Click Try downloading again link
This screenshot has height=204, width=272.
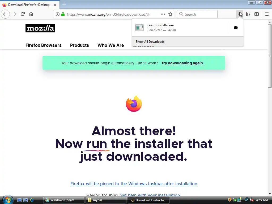(183, 63)
